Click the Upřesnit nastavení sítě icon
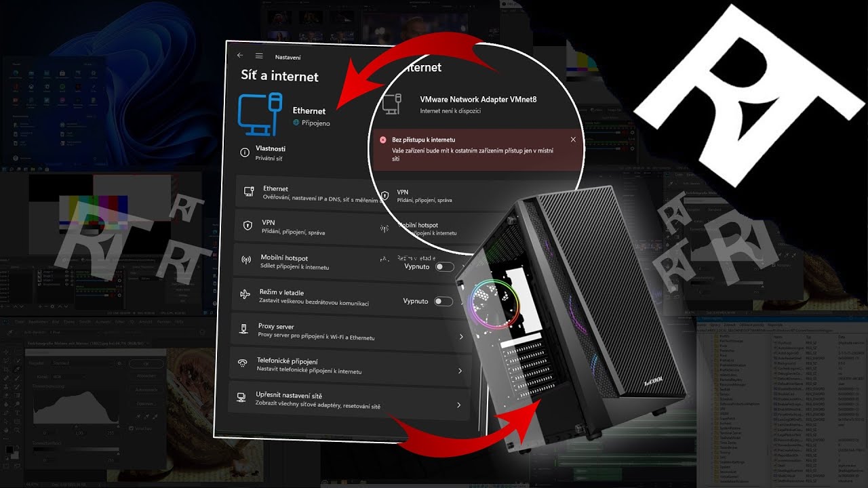Viewport: 868px width, 488px height. pyautogui.click(x=241, y=397)
